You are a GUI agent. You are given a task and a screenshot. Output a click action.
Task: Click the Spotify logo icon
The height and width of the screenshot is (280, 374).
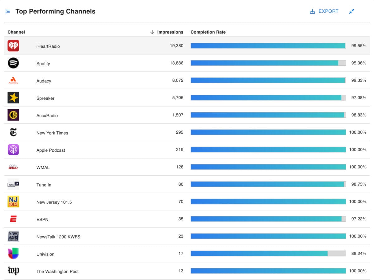tap(13, 63)
